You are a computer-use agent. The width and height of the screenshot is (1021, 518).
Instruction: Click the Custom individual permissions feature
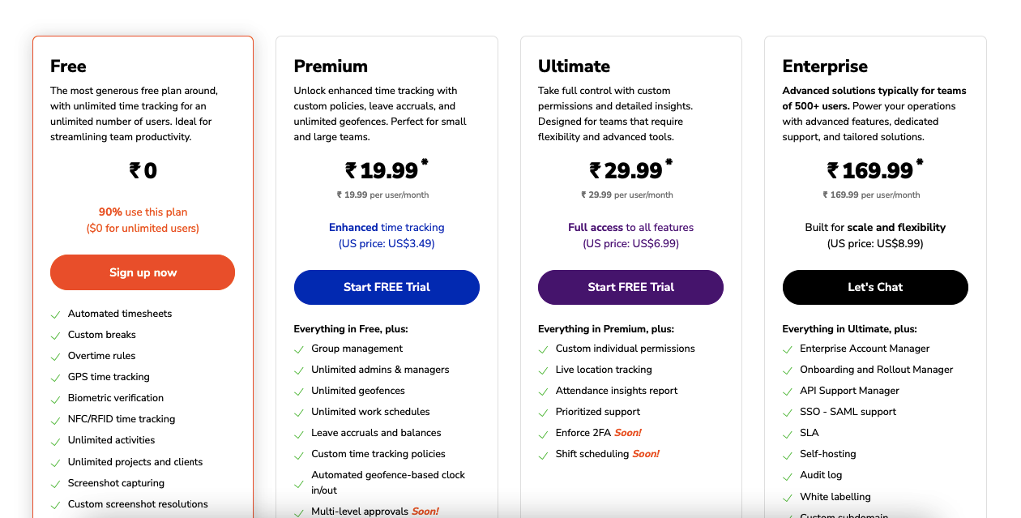[626, 349]
